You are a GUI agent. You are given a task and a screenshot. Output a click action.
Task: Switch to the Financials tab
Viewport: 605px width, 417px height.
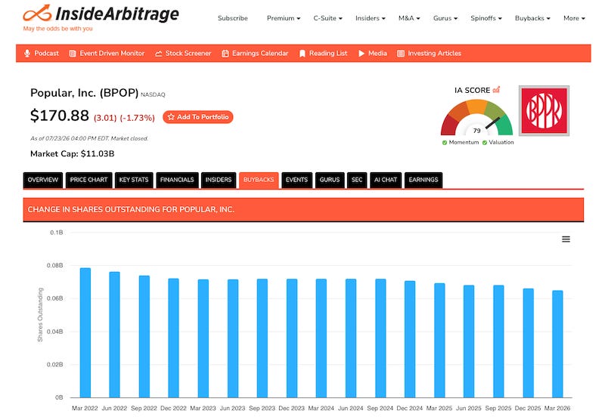[177, 180]
